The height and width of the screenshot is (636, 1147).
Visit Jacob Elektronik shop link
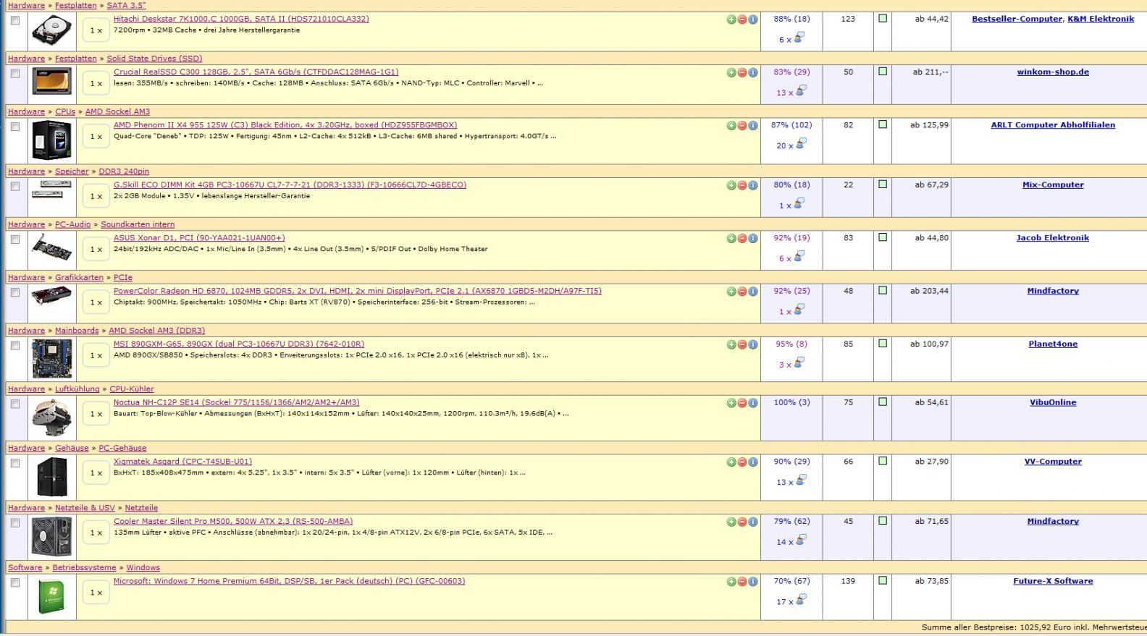(1052, 237)
